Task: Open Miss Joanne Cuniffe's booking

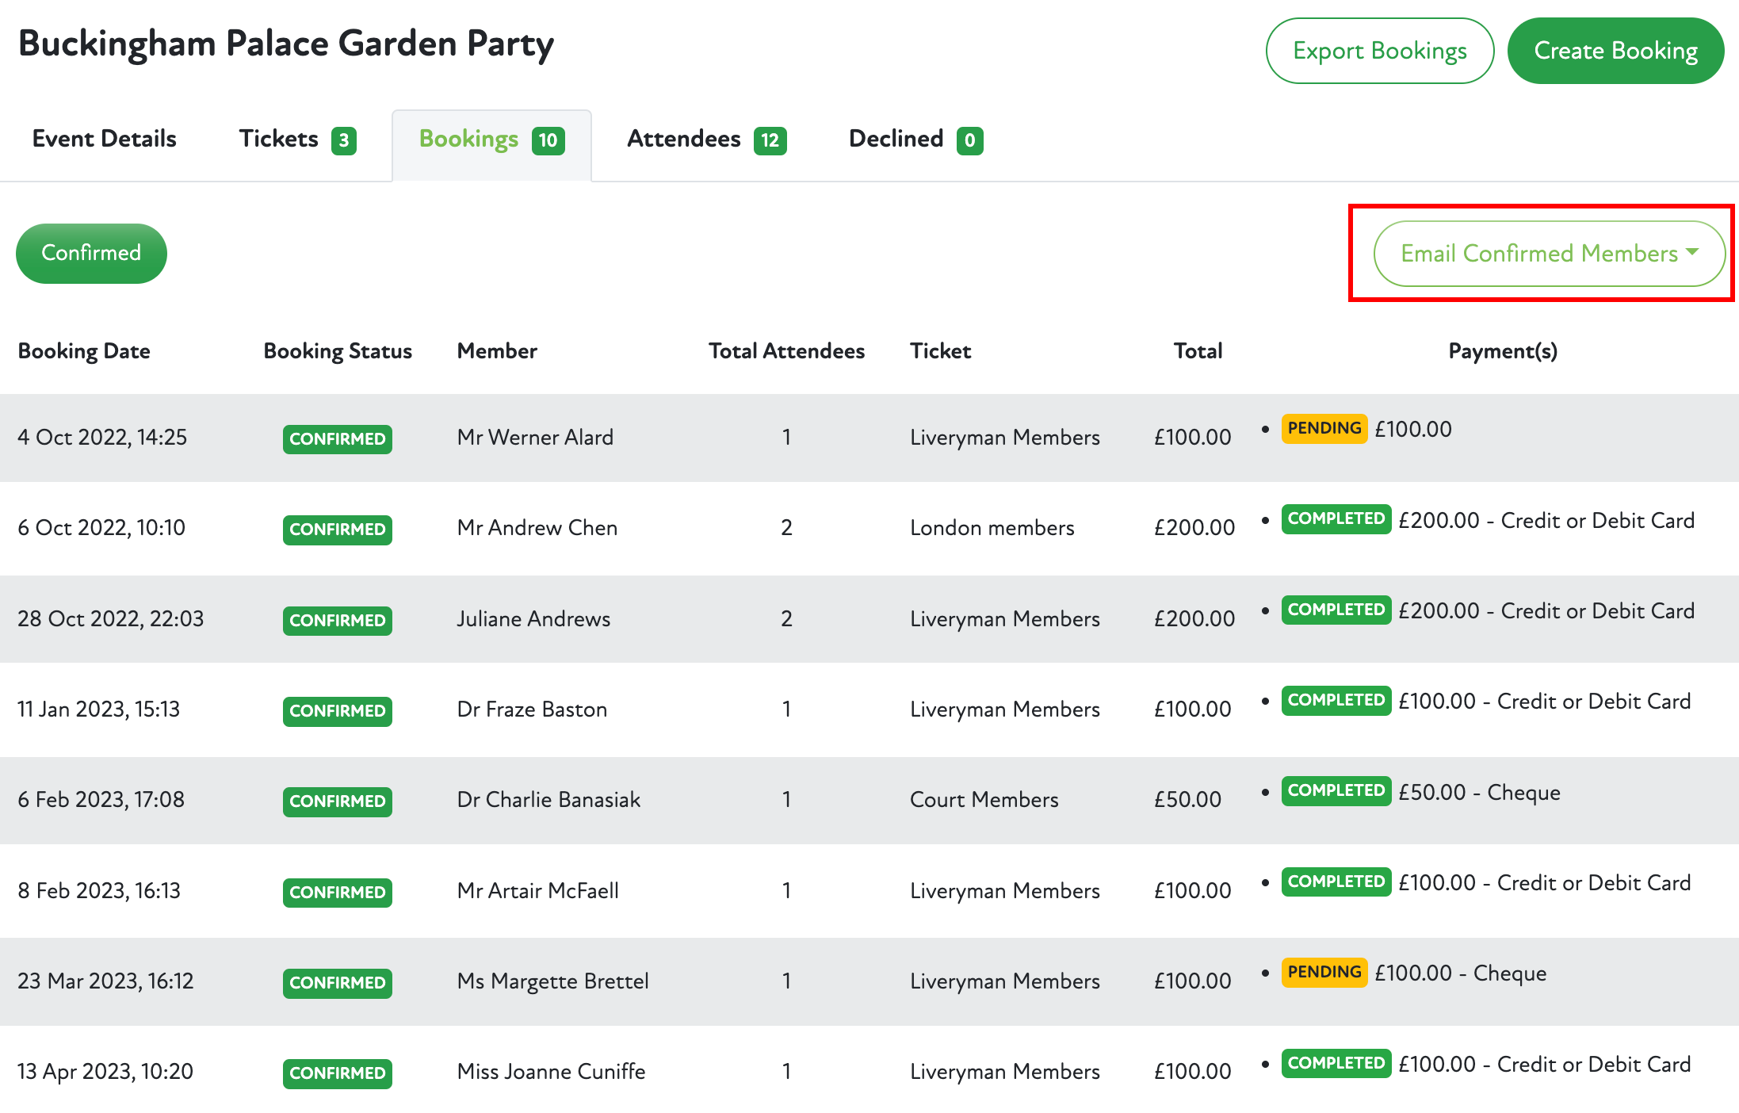Action: pyautogui.click(x=551, y=1072)
